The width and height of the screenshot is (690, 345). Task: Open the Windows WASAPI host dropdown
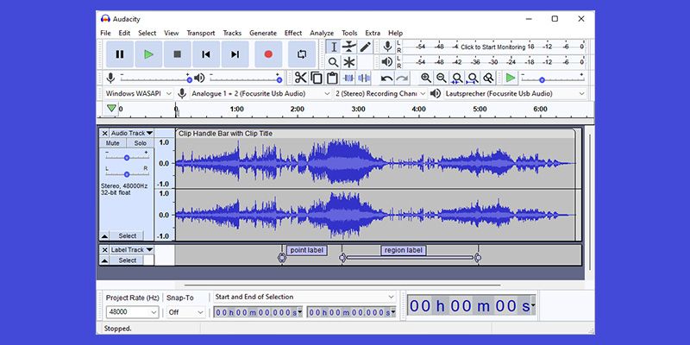click(x=138, y=93)
